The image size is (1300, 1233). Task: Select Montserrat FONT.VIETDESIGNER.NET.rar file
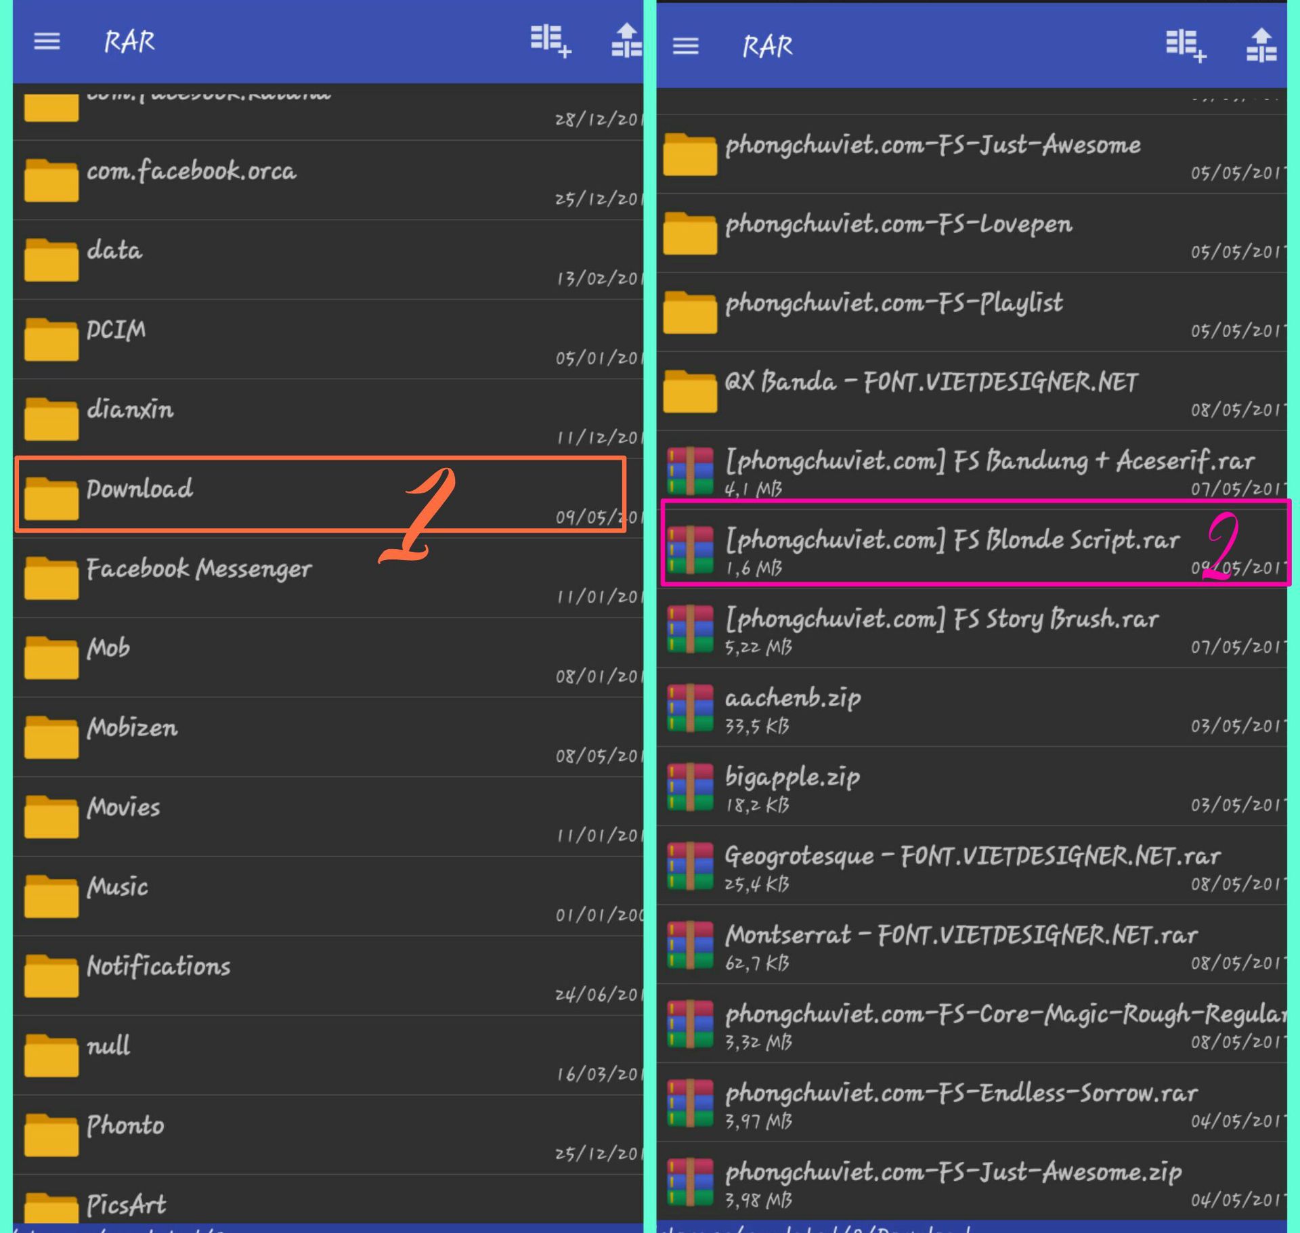pos(960,936)
